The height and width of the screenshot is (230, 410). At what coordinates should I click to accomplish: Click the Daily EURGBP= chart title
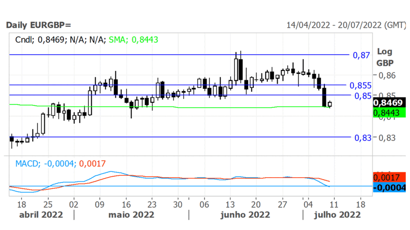point(39,25)
